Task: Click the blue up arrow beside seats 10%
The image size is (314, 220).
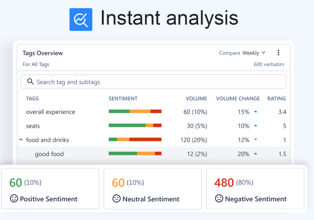Action: [255, 125]
